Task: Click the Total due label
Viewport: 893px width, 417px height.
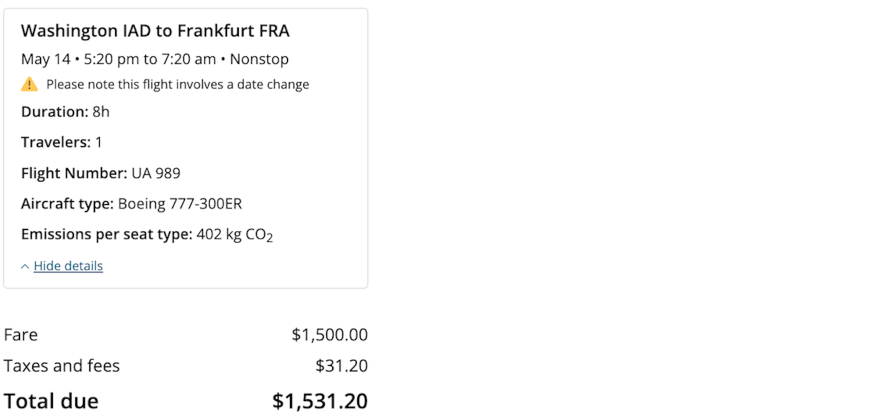Action: (51, 401)
